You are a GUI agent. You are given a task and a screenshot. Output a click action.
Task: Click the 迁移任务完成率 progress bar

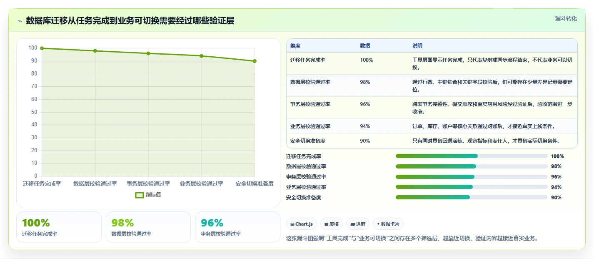(472, 156)
